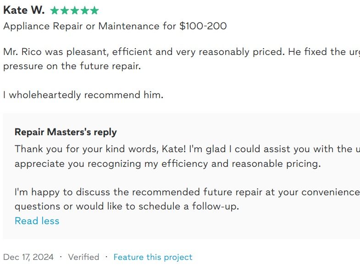Click the second green rating star
360x270 pixels.
click(65, 11)
